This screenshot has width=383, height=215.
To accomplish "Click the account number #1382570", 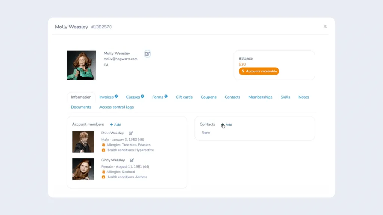I will coord(101,27).
